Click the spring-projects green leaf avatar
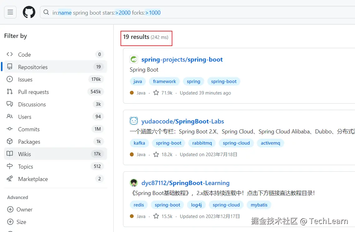355x232 pixels. [134, 59]
